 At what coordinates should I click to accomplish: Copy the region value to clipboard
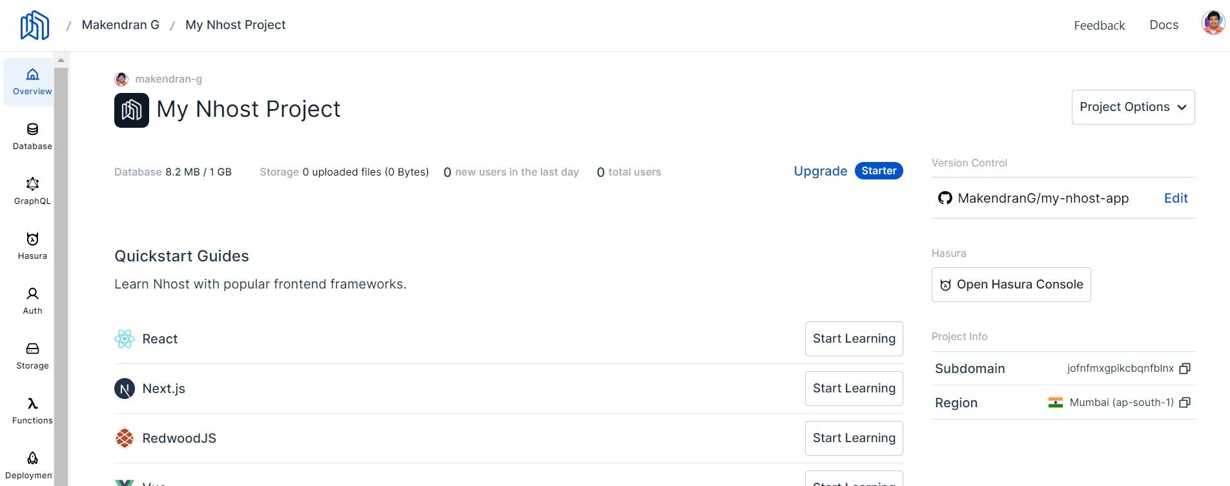click(x=1185, y=403)
